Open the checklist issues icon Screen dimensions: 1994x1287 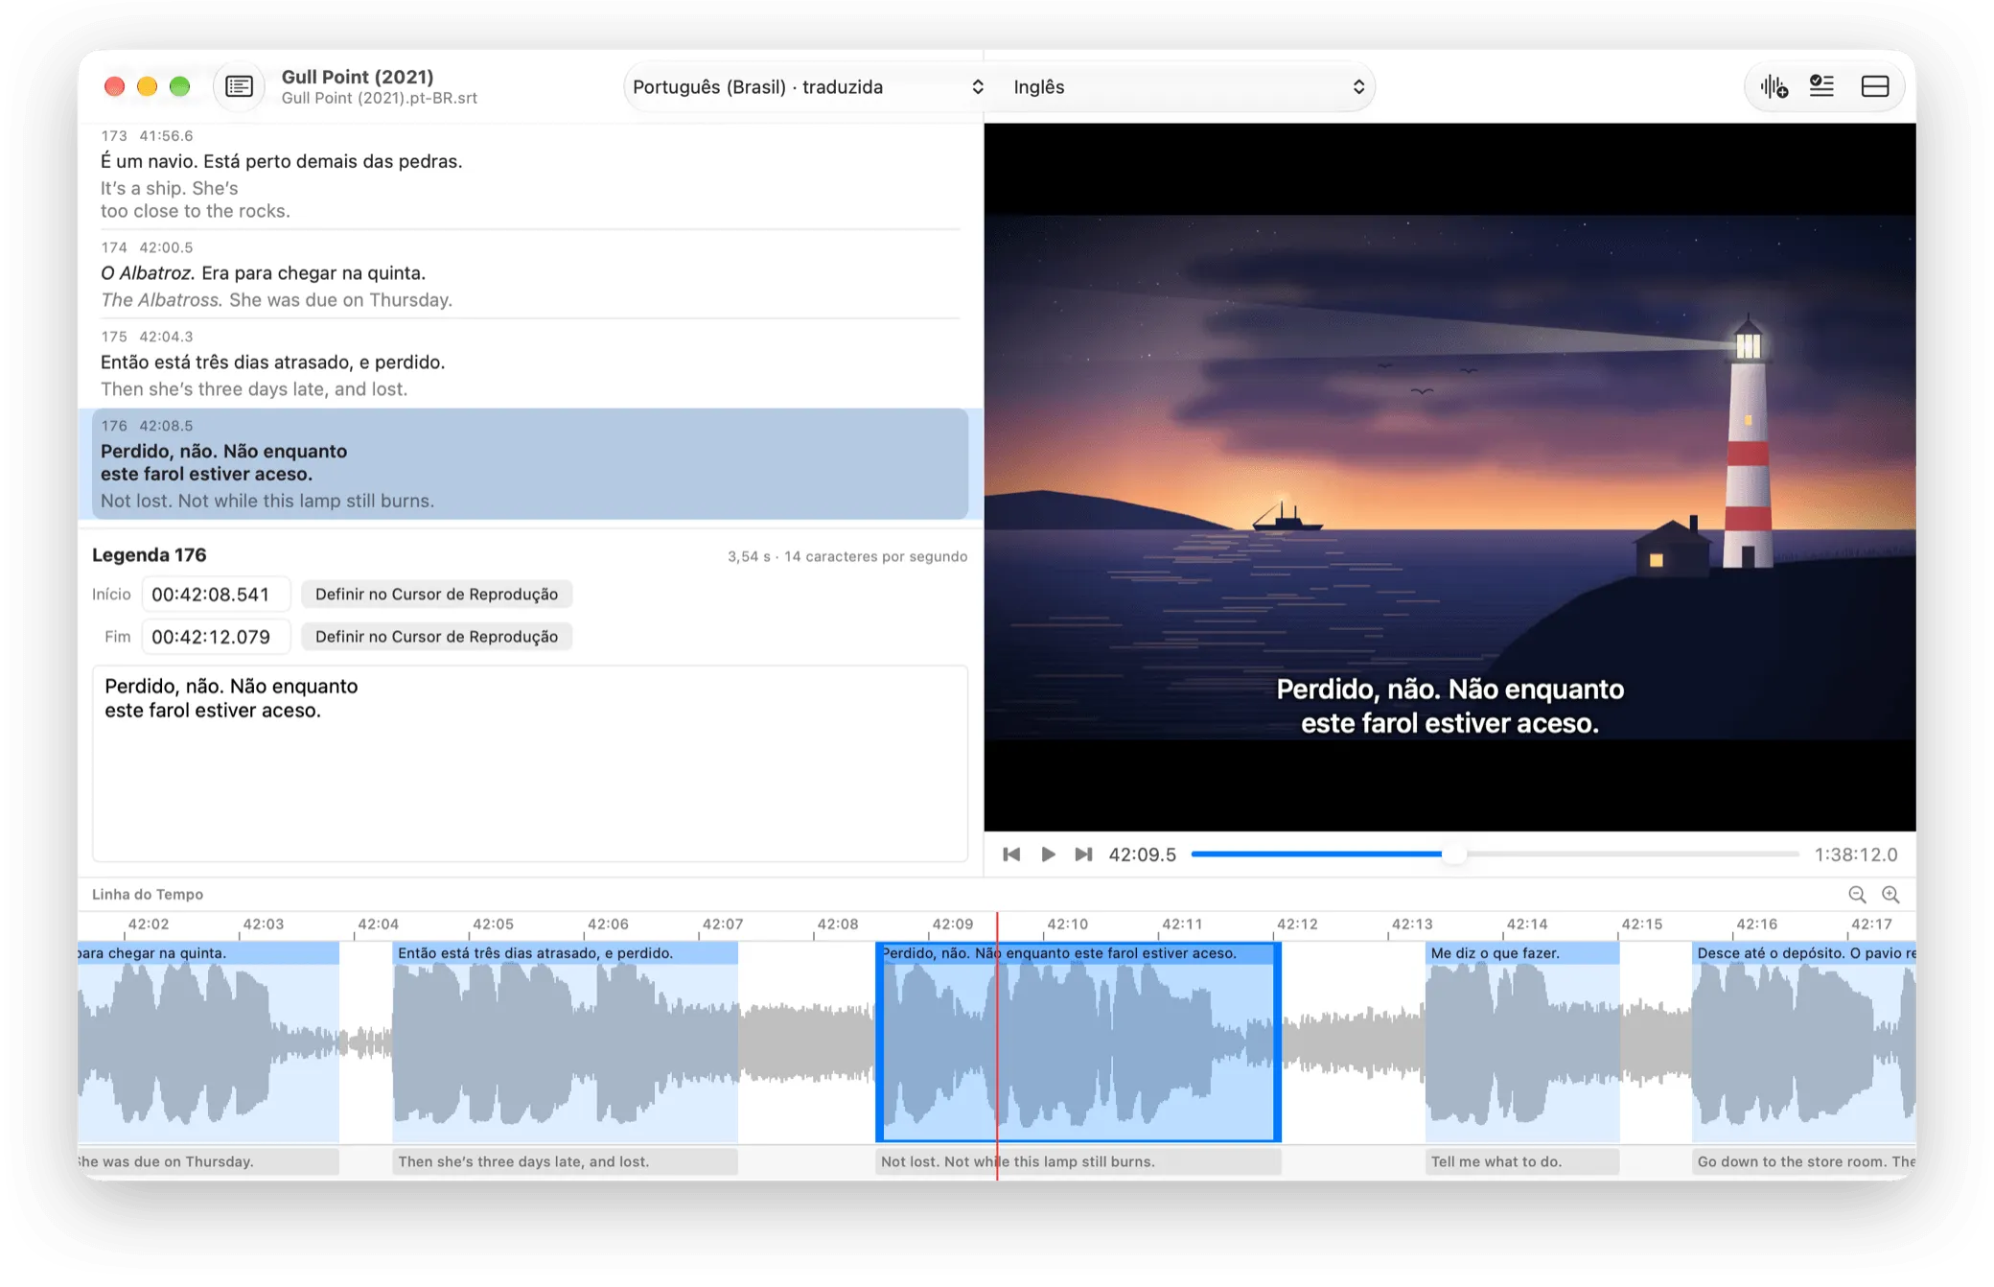[1821, 86]
